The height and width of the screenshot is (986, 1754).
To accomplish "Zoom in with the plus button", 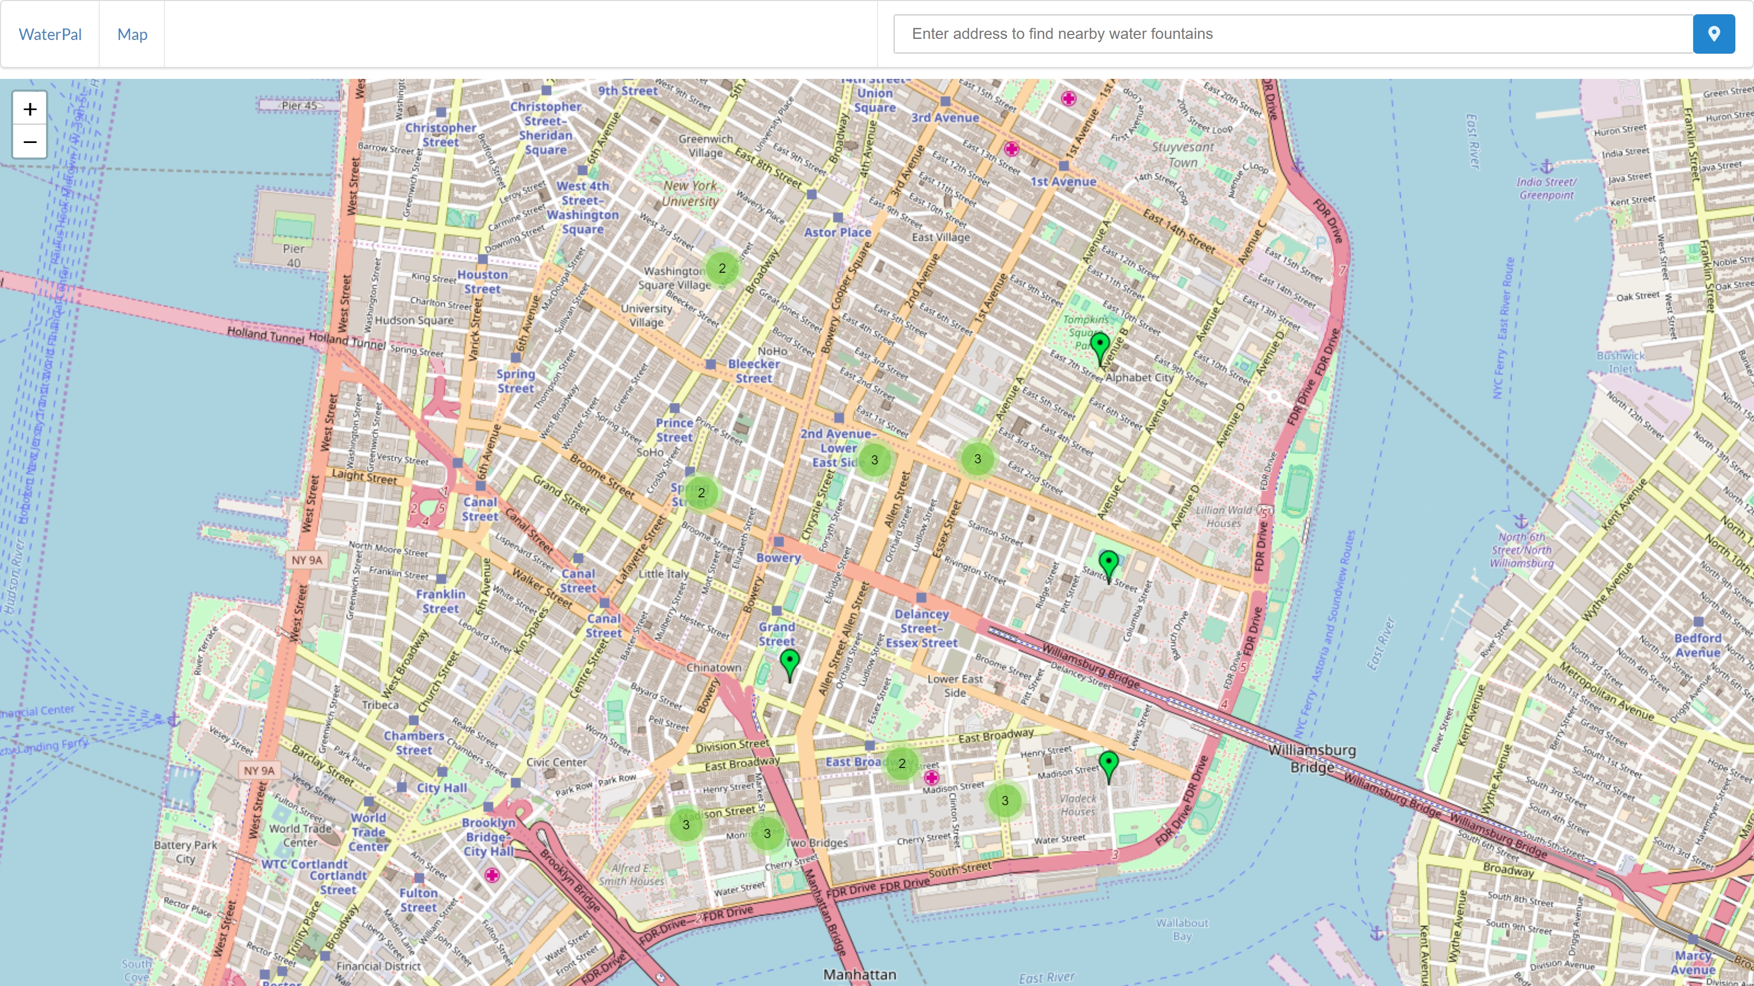I will coord(29,109).
